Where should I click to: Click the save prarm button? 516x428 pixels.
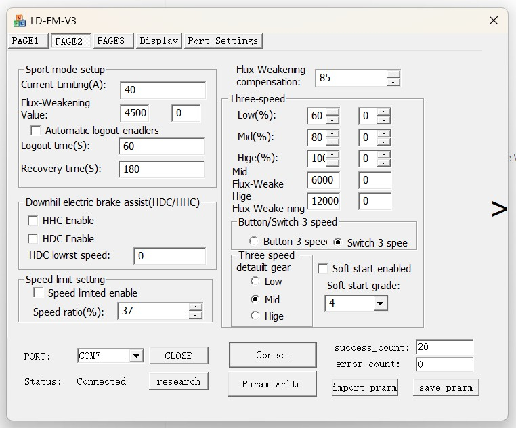(x=447, y=387)
